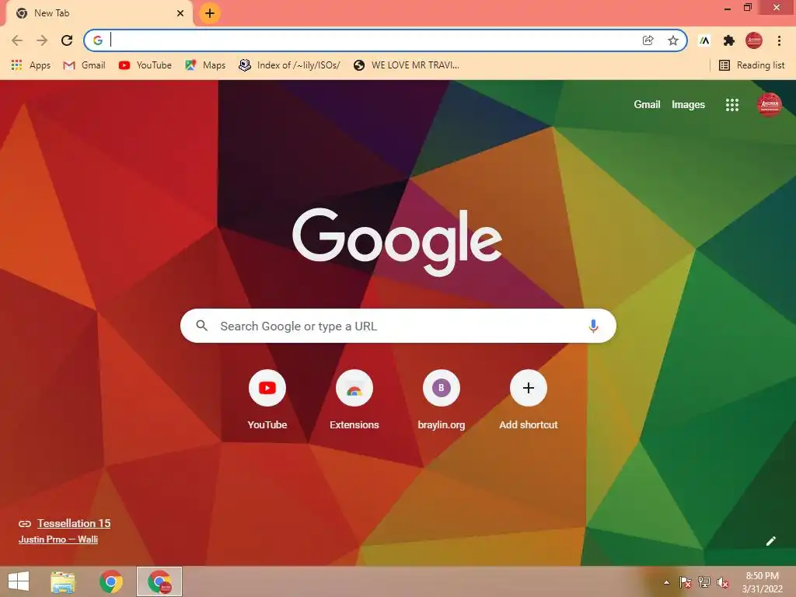
Task: Click the share page icon in address bar
Action: pos(648,40)
